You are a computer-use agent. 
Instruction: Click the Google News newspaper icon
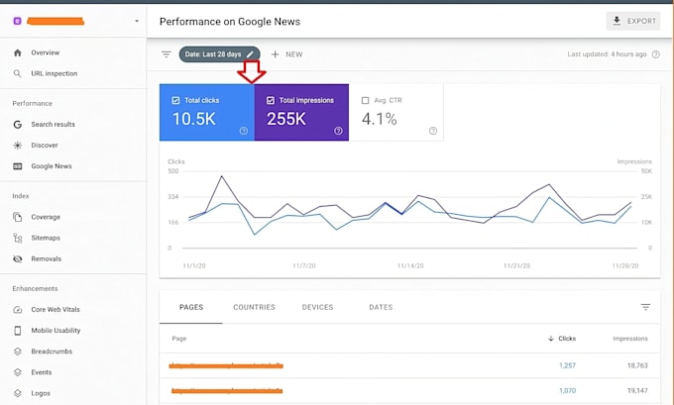coord(17,166)
